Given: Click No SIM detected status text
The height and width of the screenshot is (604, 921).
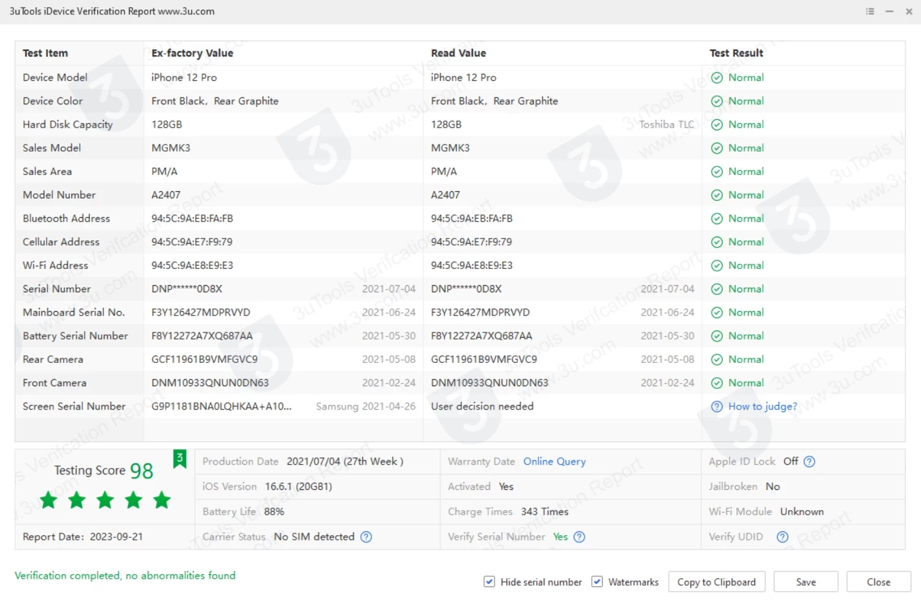Looking at the screenshot, I should (314, 537).
